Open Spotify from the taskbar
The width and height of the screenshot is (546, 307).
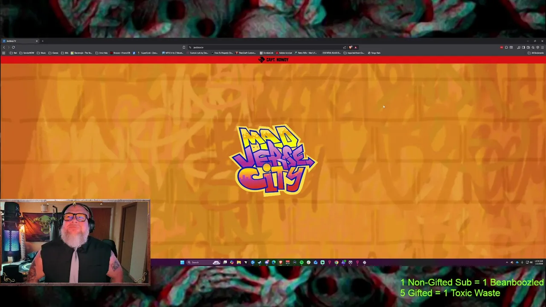coord(302,262)
